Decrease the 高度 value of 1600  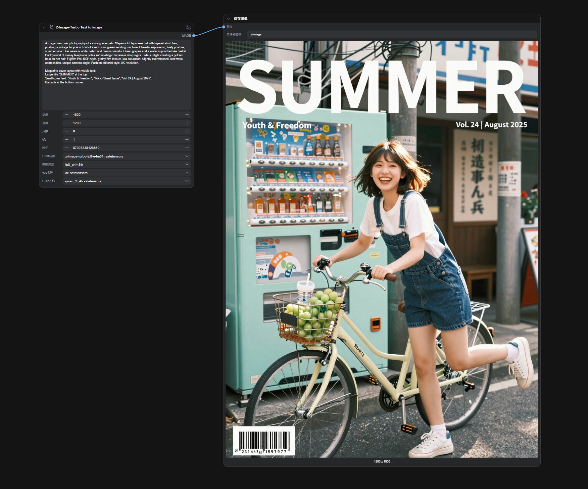(67, 115)
